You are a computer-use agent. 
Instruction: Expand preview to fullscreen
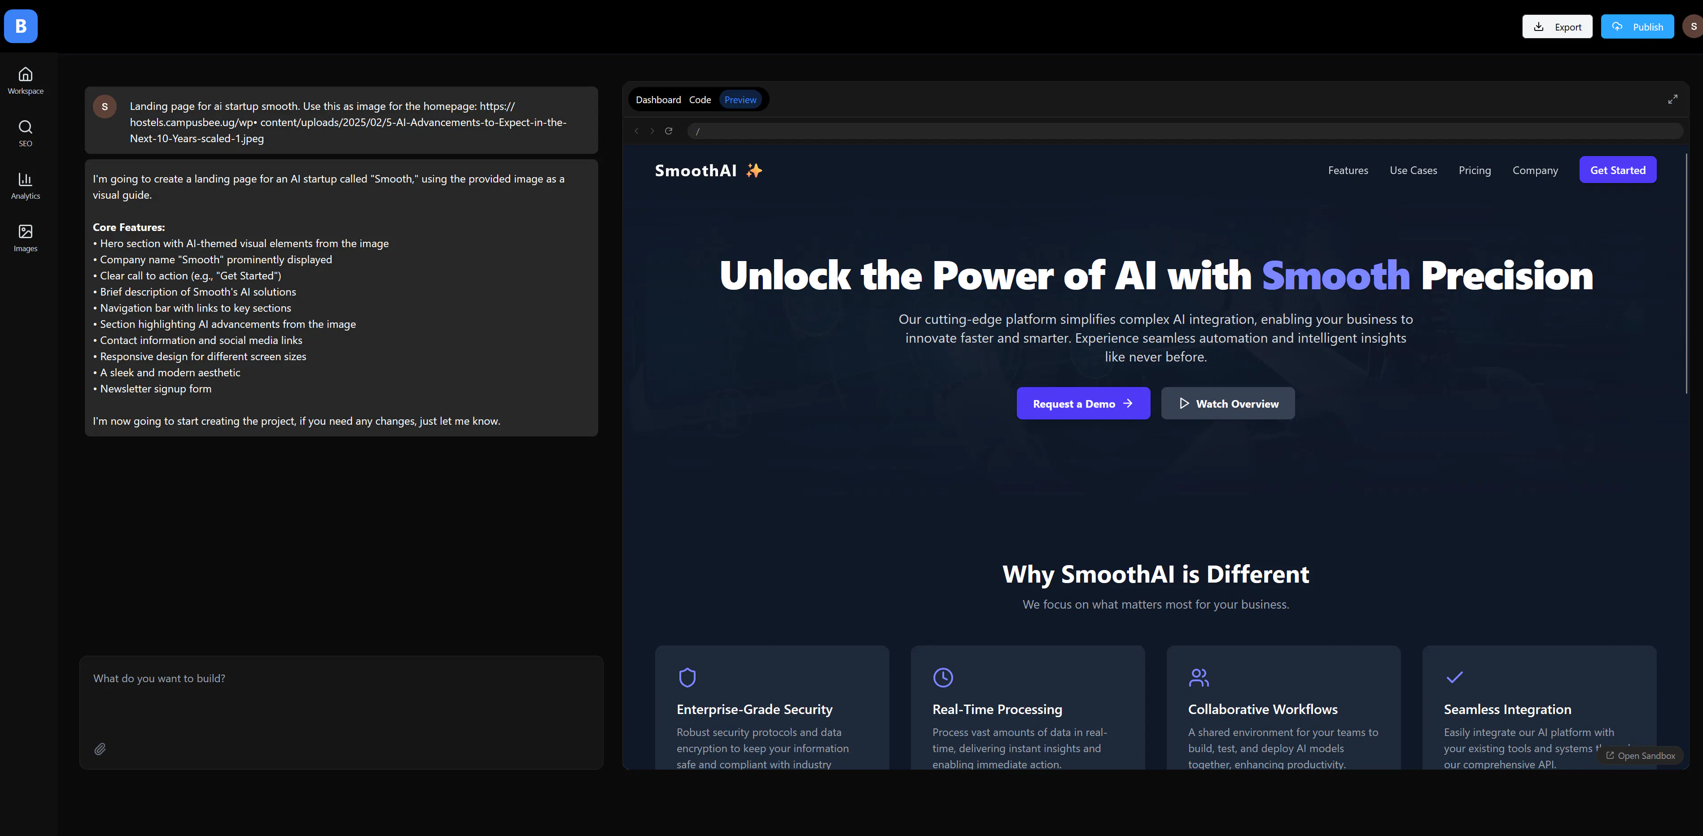tap(1672, 99)
